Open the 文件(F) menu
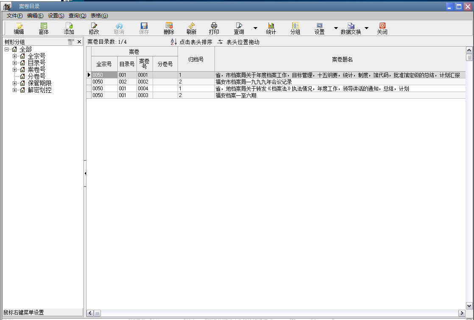 click(x=14, y=16)
